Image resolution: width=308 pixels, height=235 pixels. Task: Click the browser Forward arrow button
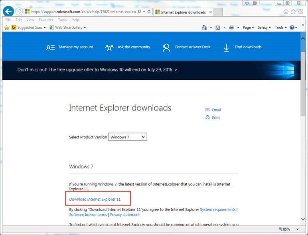click(19, 12)
